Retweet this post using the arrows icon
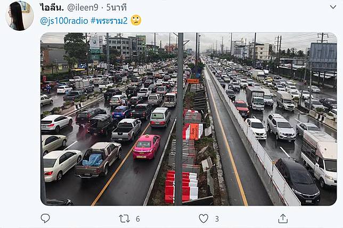 click(124, 218)
